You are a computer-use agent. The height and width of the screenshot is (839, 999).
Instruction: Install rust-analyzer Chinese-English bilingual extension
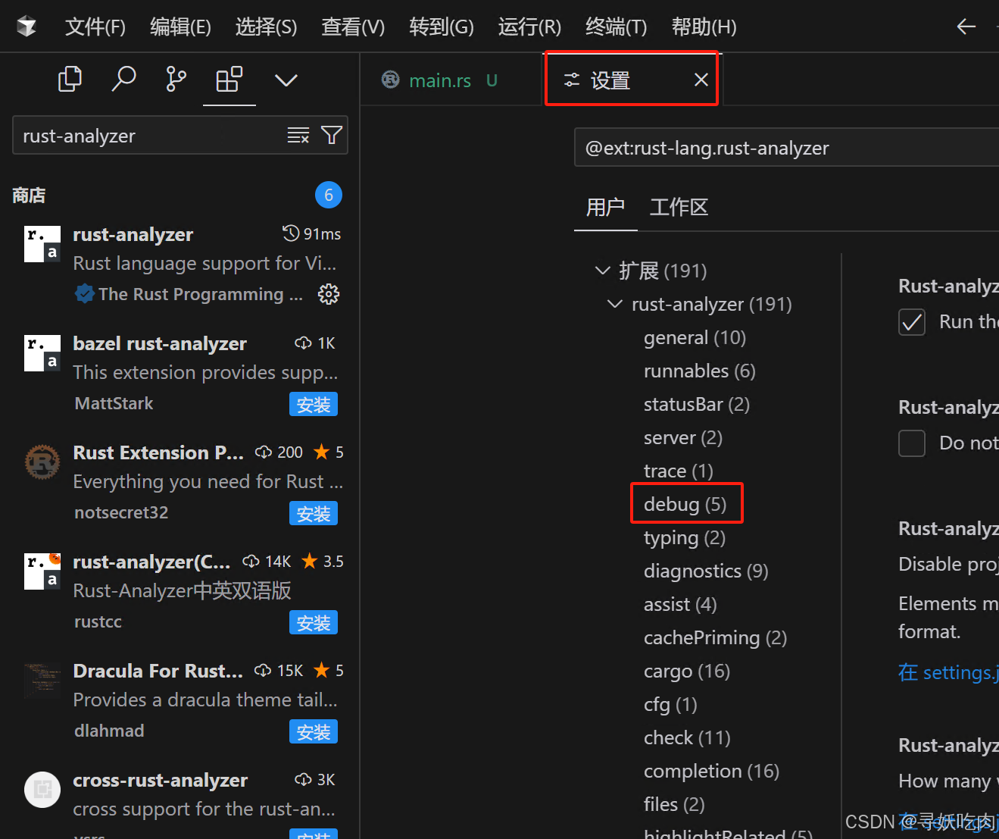click(314, 623)
